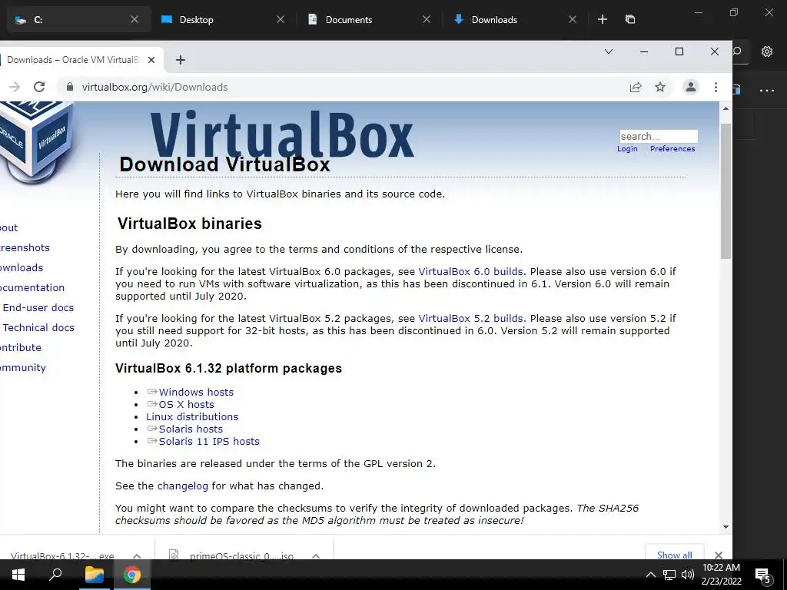The height and width of the screenshot is (590, 787).
Task: Open the network status tray icon
Action: [669, 575]
